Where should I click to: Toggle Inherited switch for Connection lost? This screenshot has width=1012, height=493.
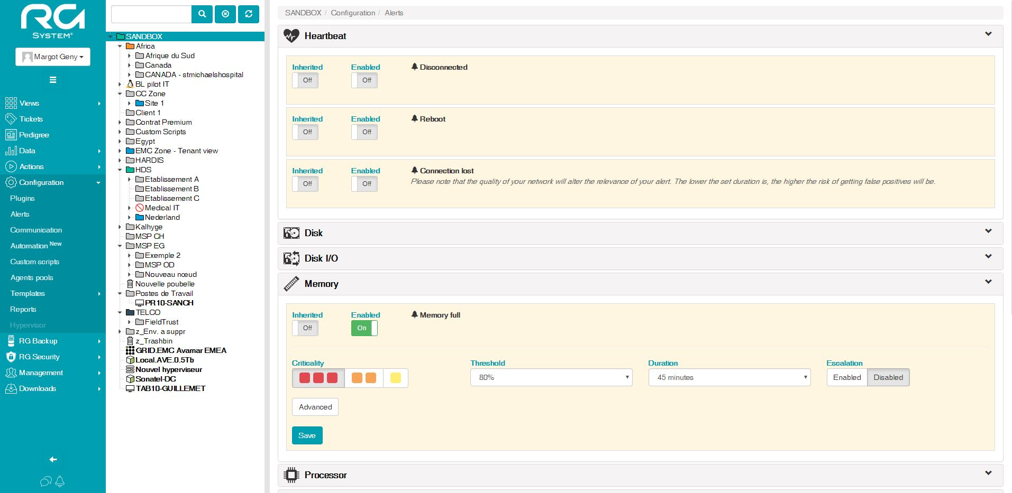pyautogui.click(x=305, y=184)
